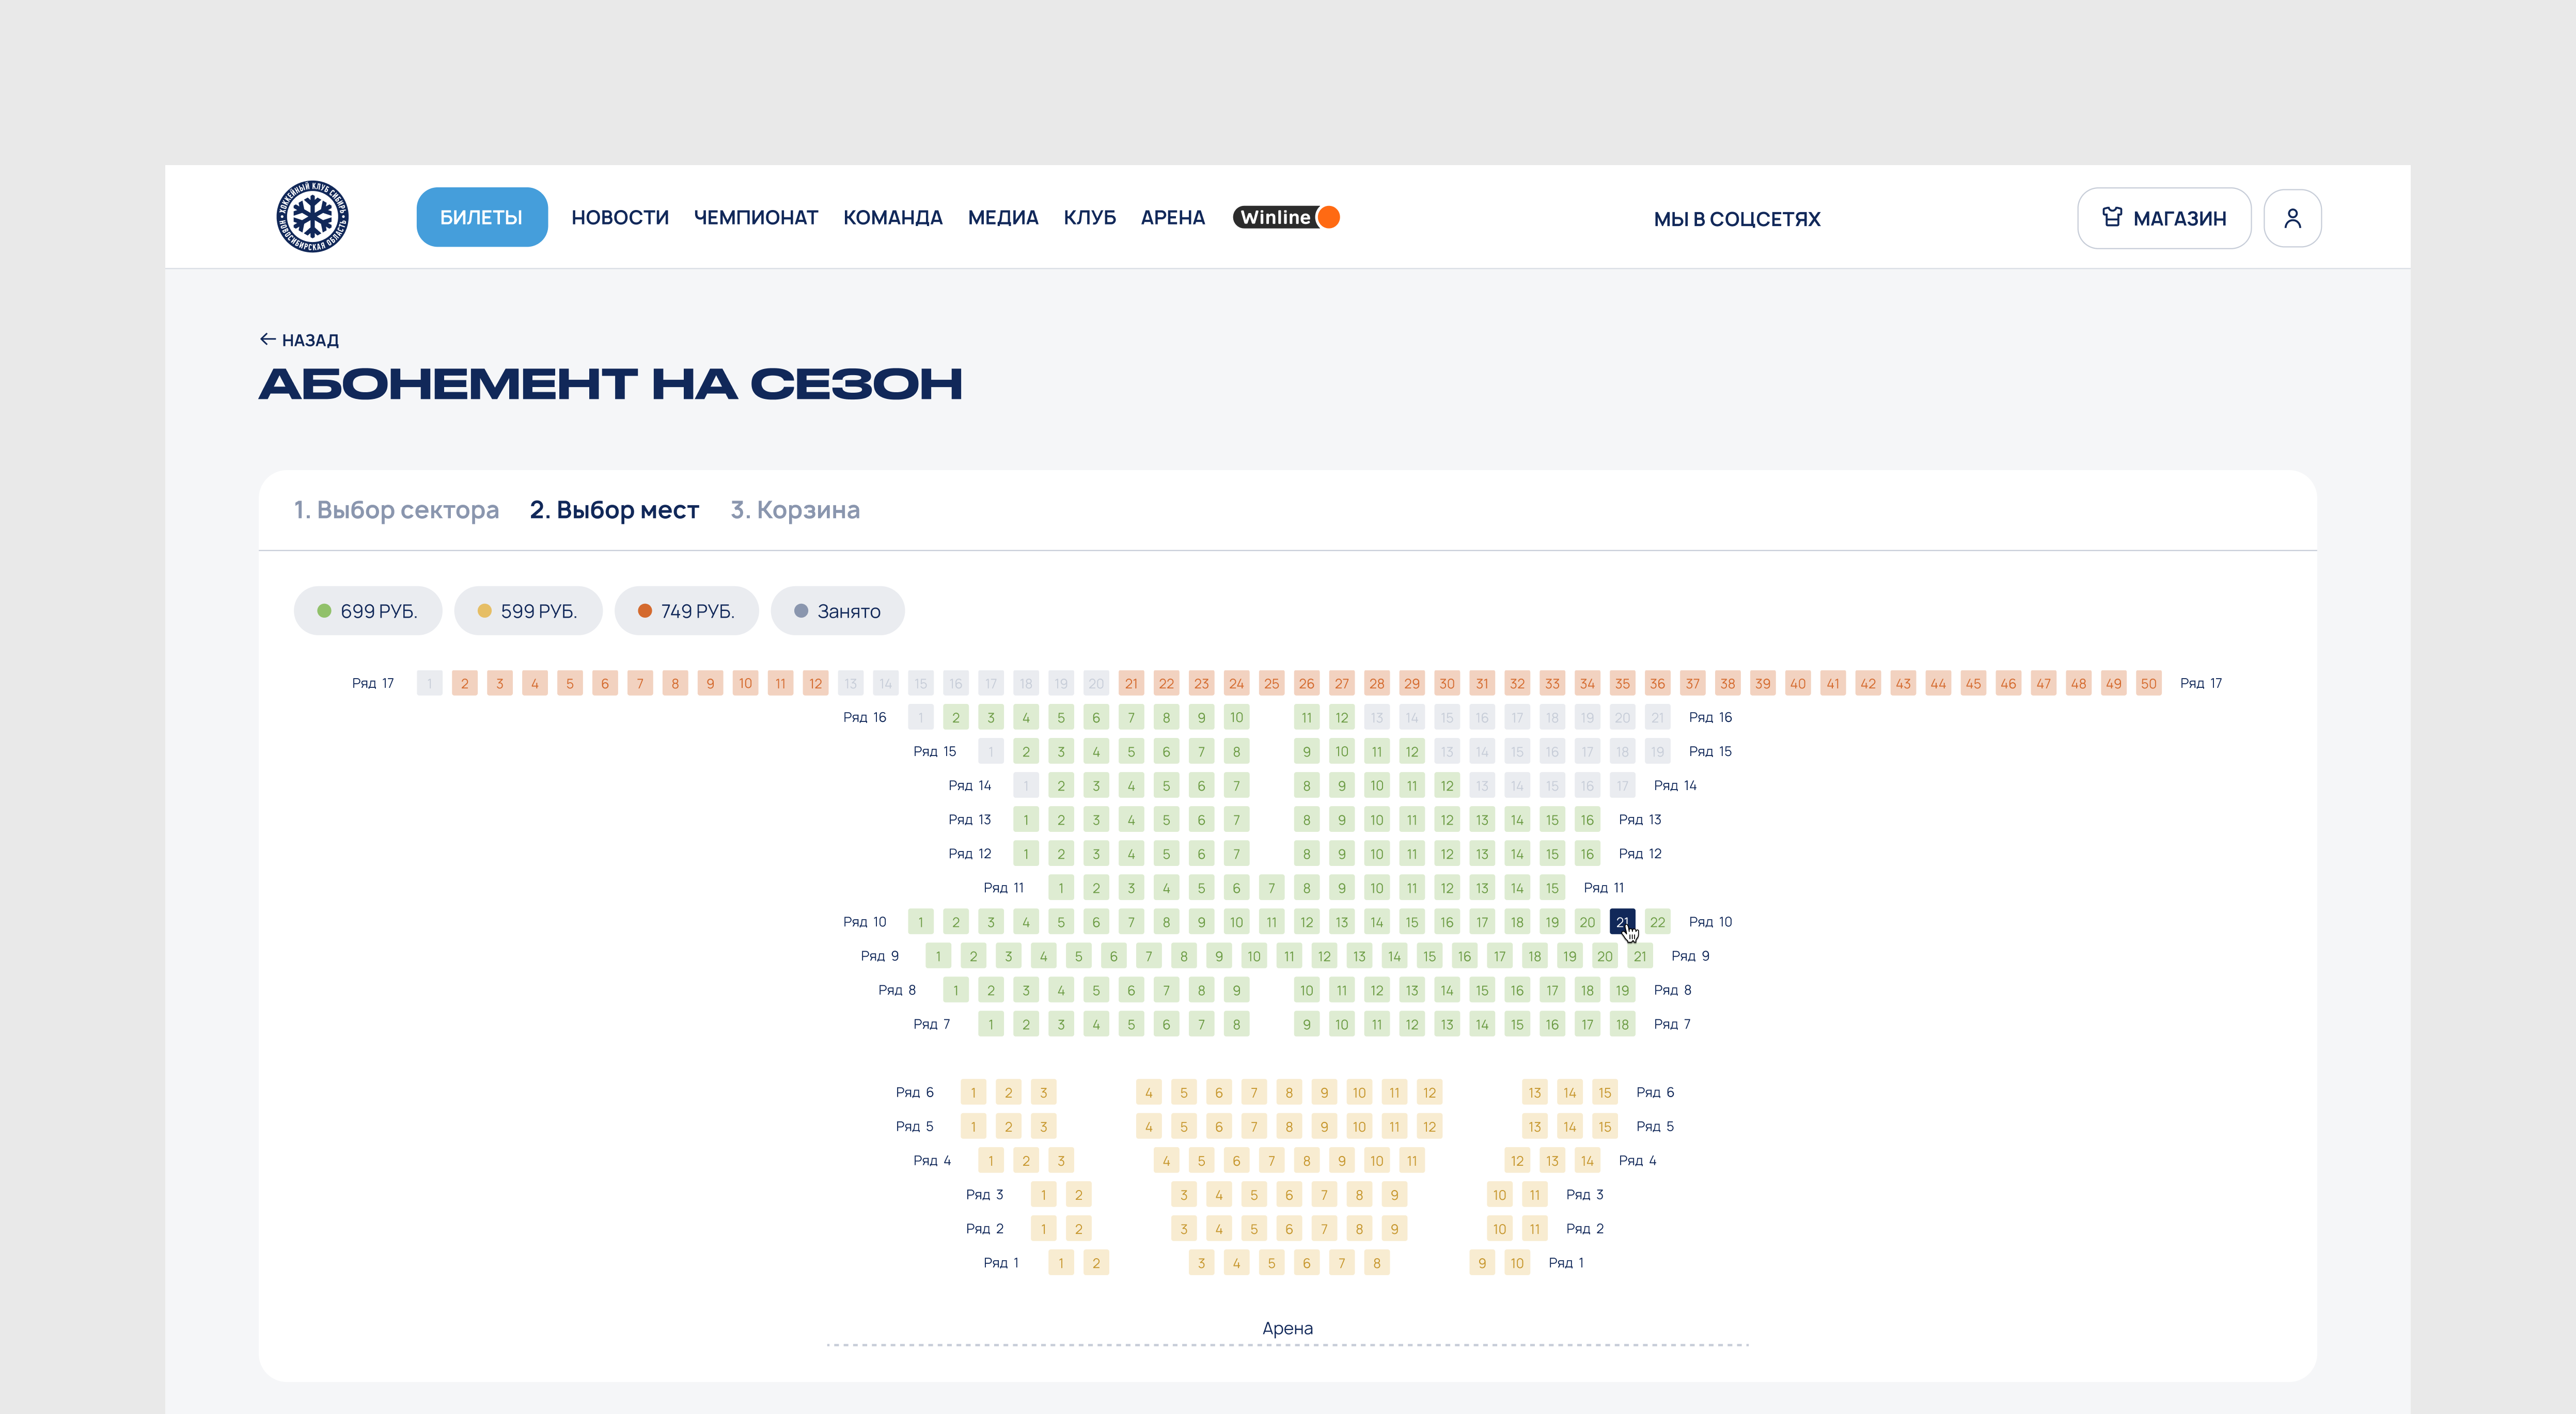Open the Билеты menu item
2576x1414 pixels.
tap(481, 217)
